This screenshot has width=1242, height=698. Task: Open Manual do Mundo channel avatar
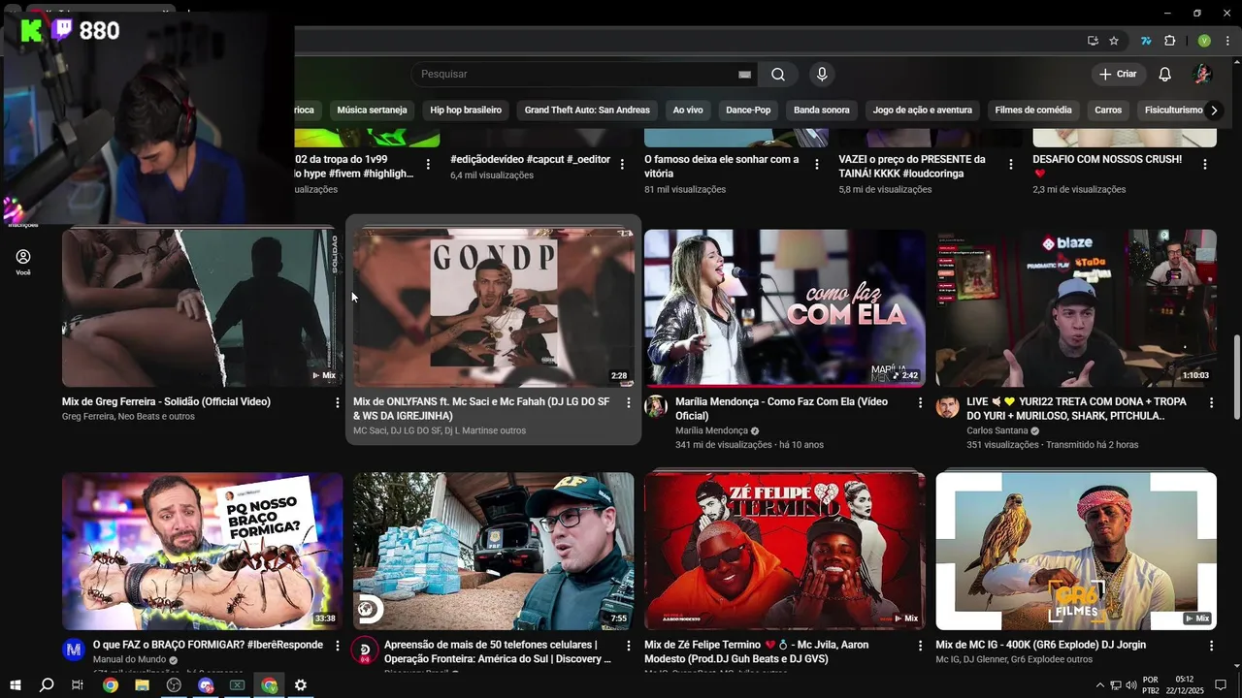(x=74, y=650)
